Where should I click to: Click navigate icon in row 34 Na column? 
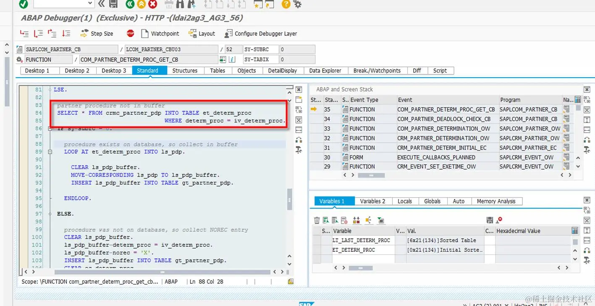click(x=566, y=119)
